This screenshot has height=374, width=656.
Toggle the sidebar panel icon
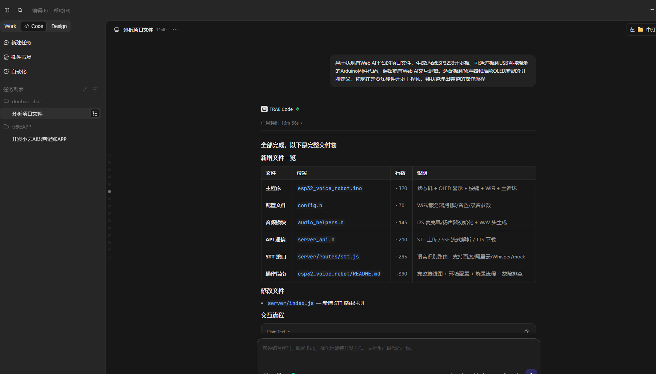[x=7, y=10]
